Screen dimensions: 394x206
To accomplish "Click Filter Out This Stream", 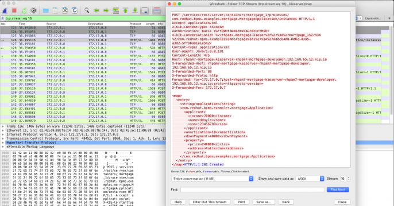I will coord(210,202).
